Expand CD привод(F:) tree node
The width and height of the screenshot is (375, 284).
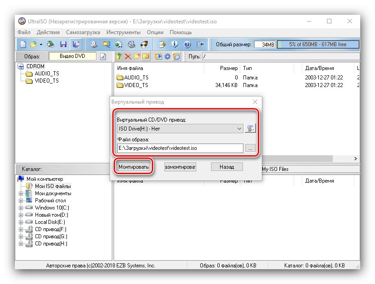[21, 229]
